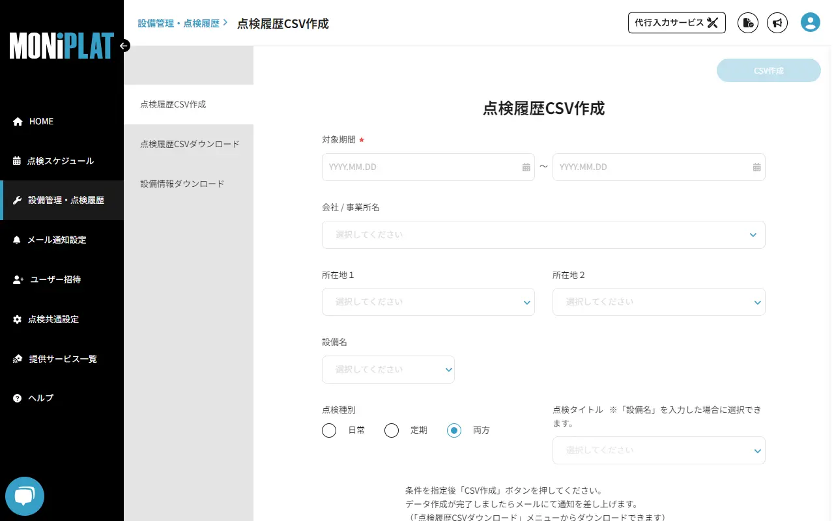Open the chat support bubble
This screenshot has height=521, width=834.
[x=24, y=496]
